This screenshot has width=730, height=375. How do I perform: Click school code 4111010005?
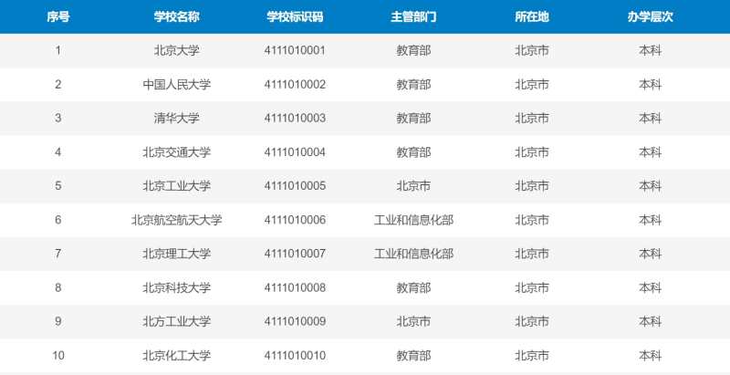pos(295,186)
